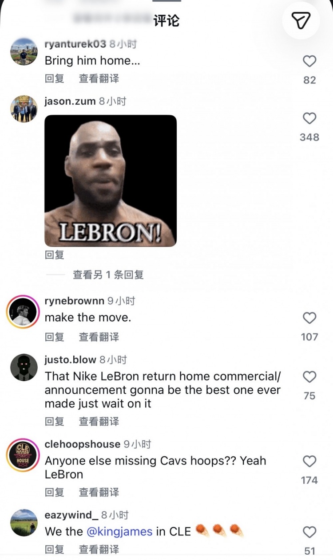Image resolution: width=333 pixels, height=560 pixels.
Task: Reply to clehoopshouse's comment
Action: 55,492
